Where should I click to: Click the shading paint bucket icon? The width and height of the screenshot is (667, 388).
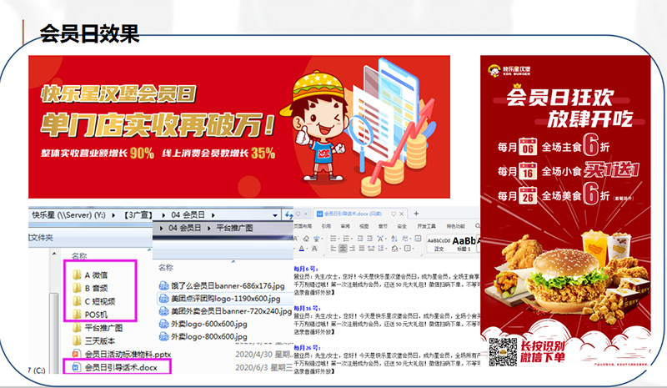[x=394, y=249]
